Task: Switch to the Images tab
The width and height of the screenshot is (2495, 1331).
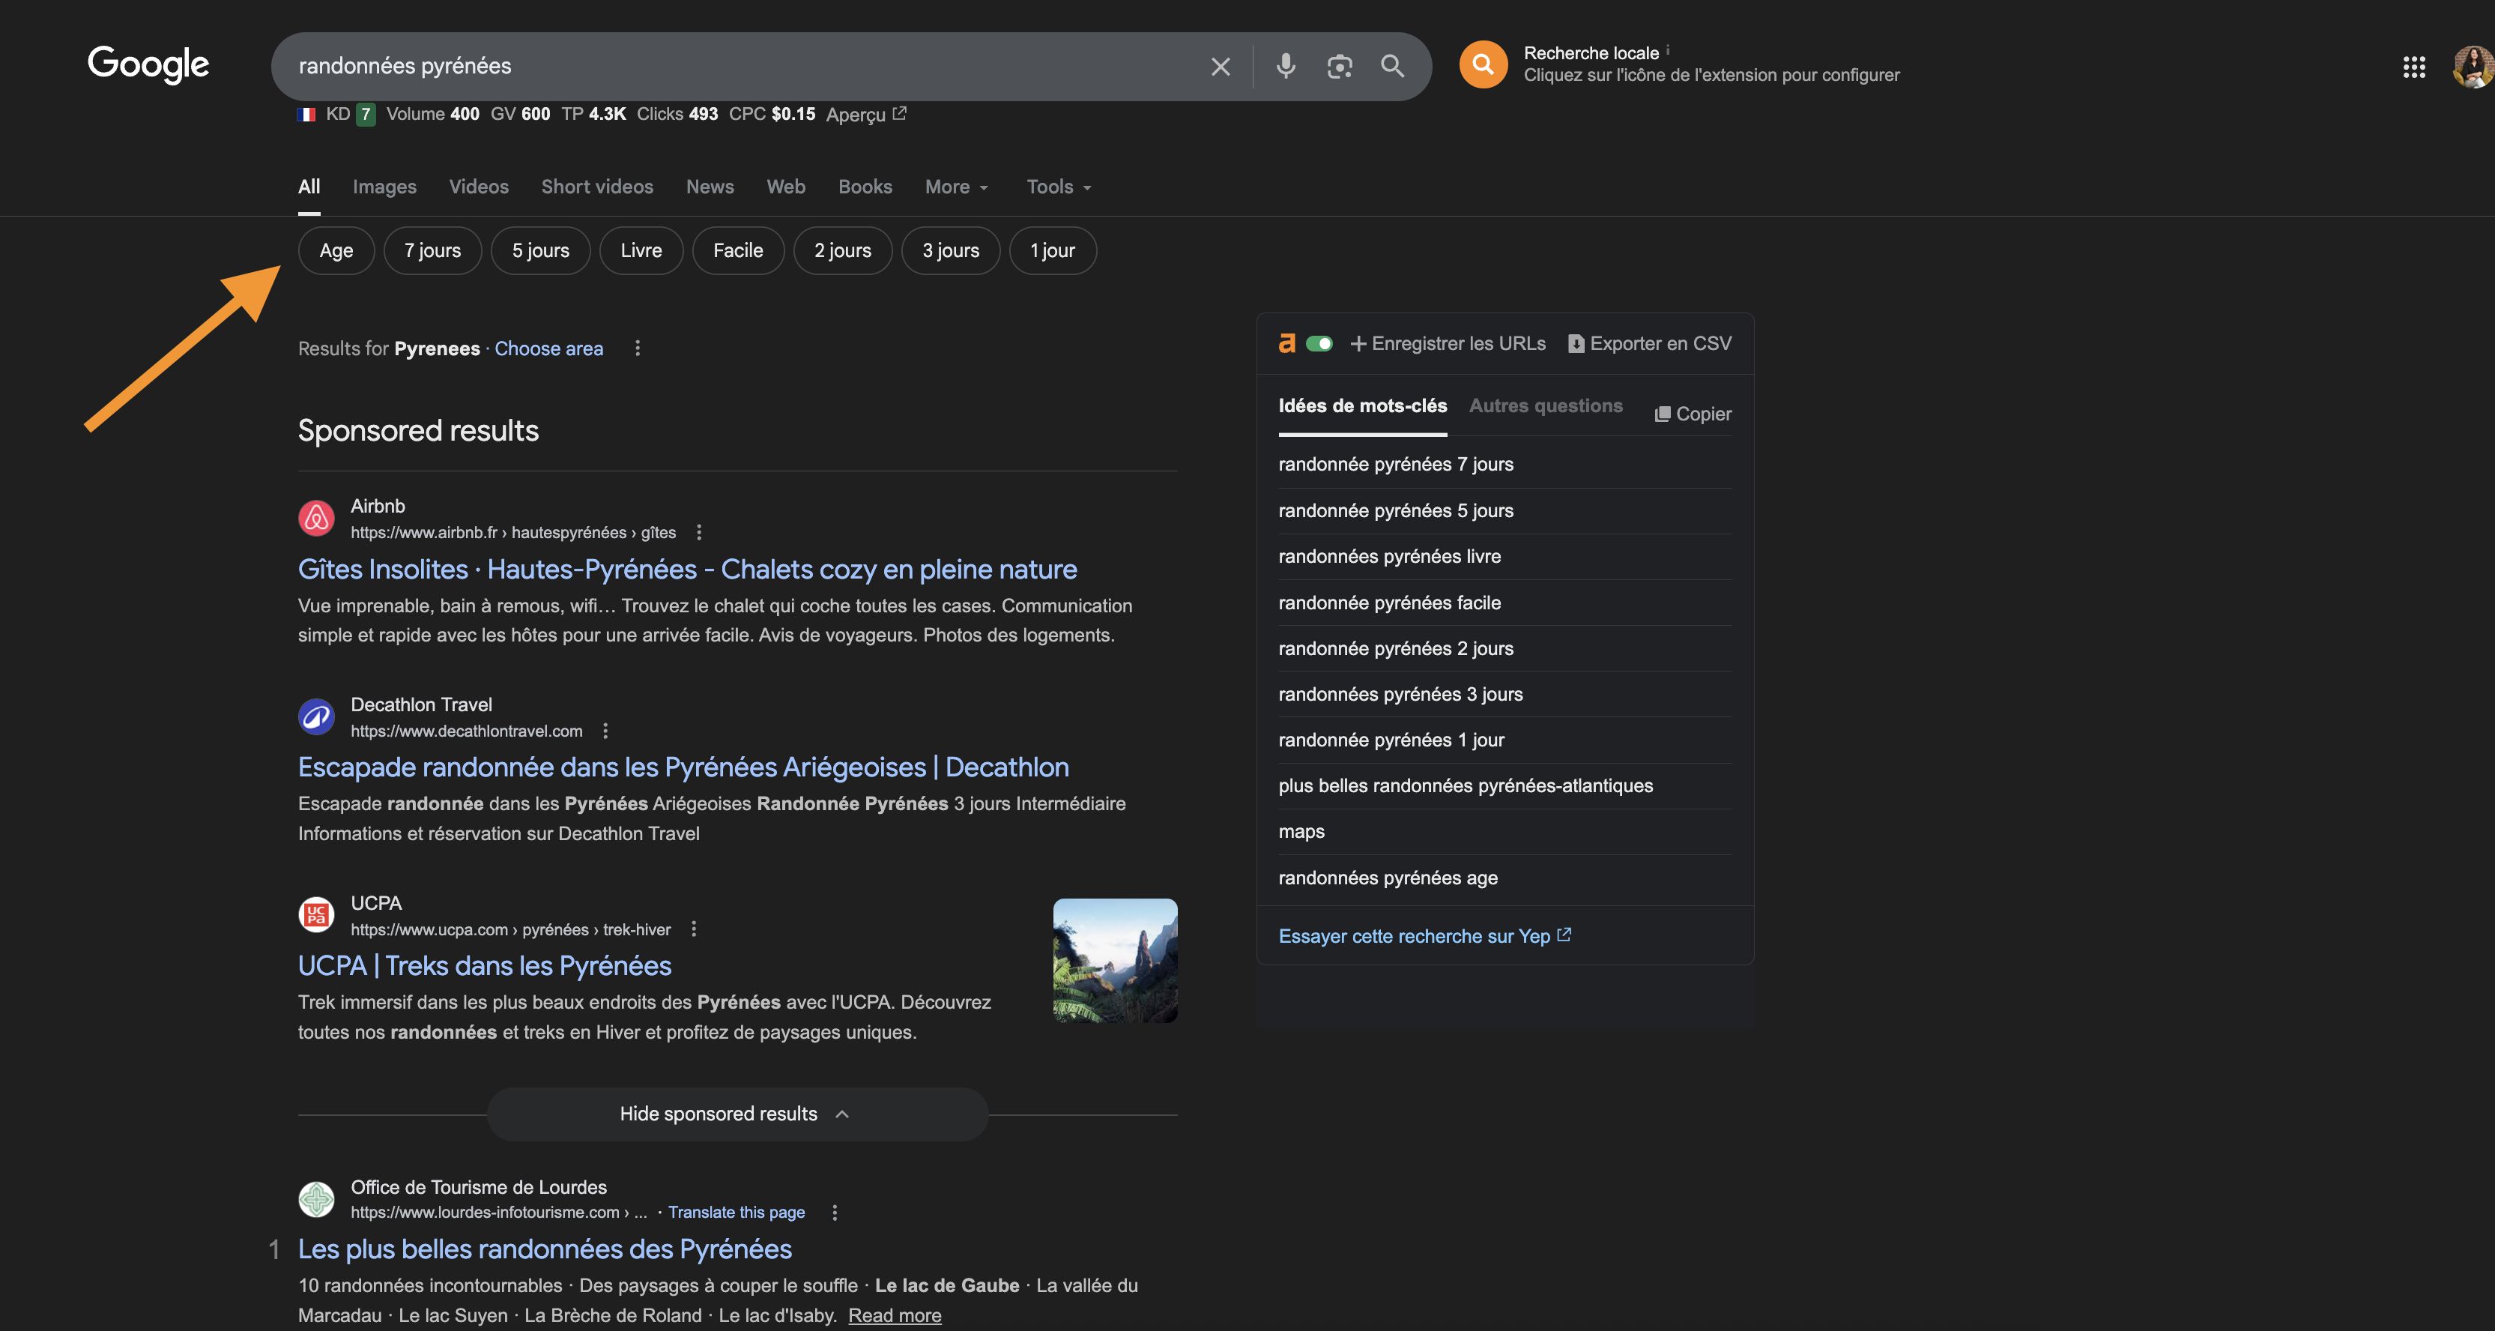Action: (384, 186)
